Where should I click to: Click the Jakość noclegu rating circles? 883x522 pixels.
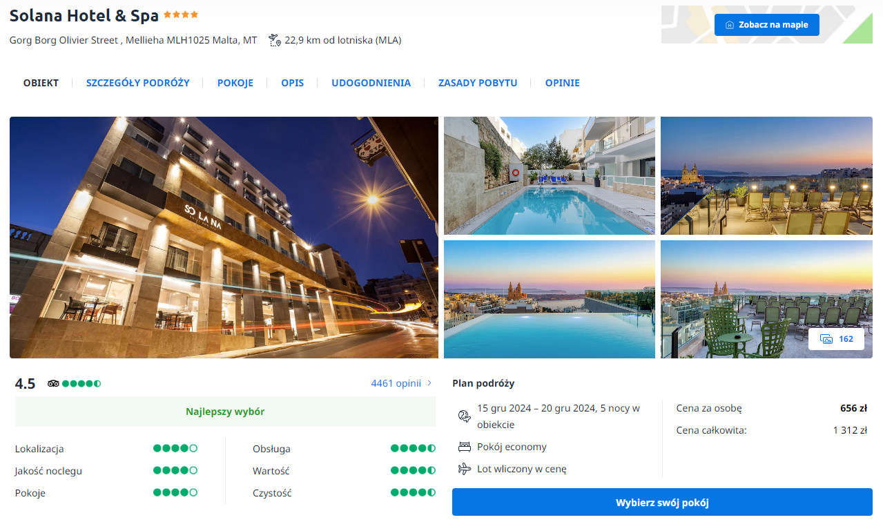click(x=175, y=471)
